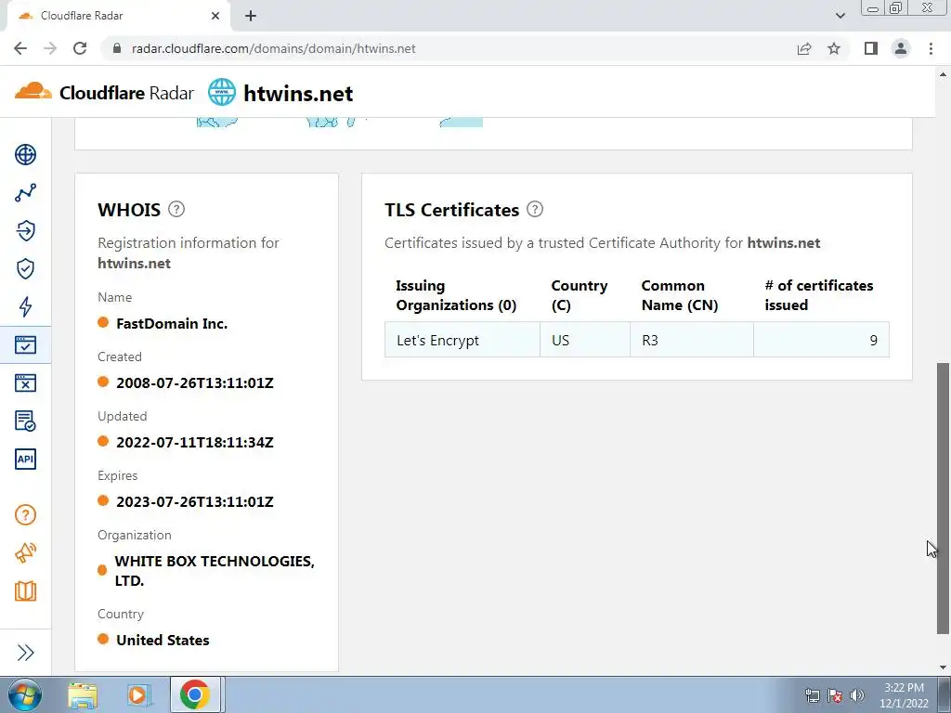This screenshot has height=713, width=951.
Task: Click the certificates count 9 cell
Action: pyautogui.click(x=821, y=340)
